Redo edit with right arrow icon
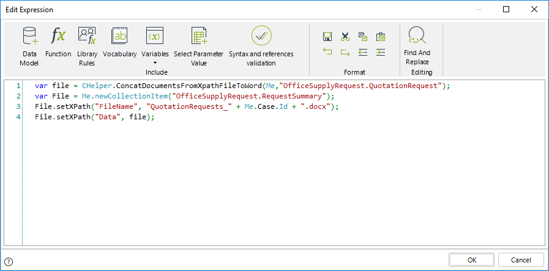The height and width of the screenshot is (271, 549). click(x=345, y=53)
